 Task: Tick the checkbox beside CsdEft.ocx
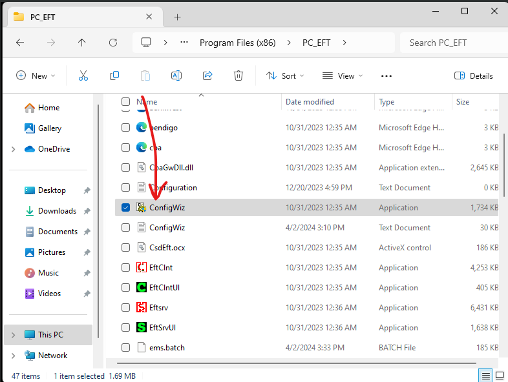(x=126, y=248)
